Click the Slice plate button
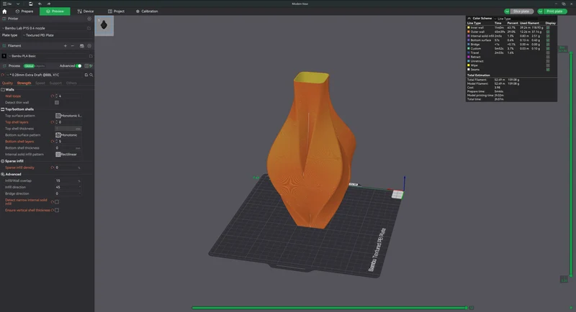576x312 pixels. pos(518,12)
